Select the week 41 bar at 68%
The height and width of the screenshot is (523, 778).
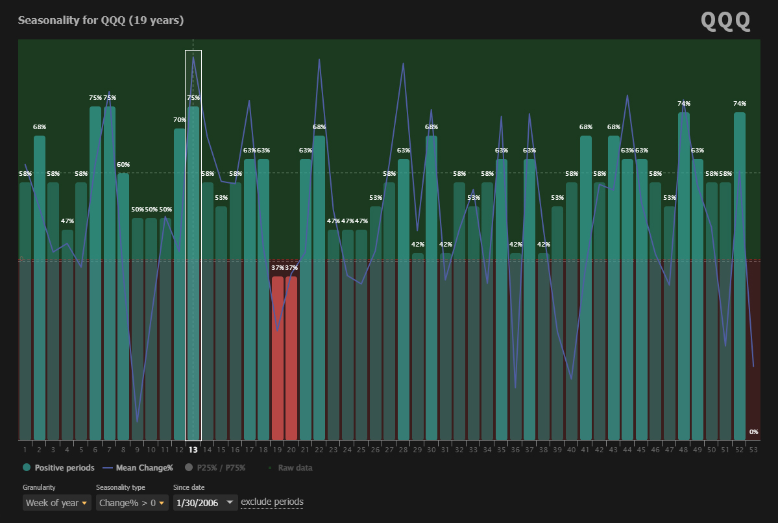coord(585,287)
